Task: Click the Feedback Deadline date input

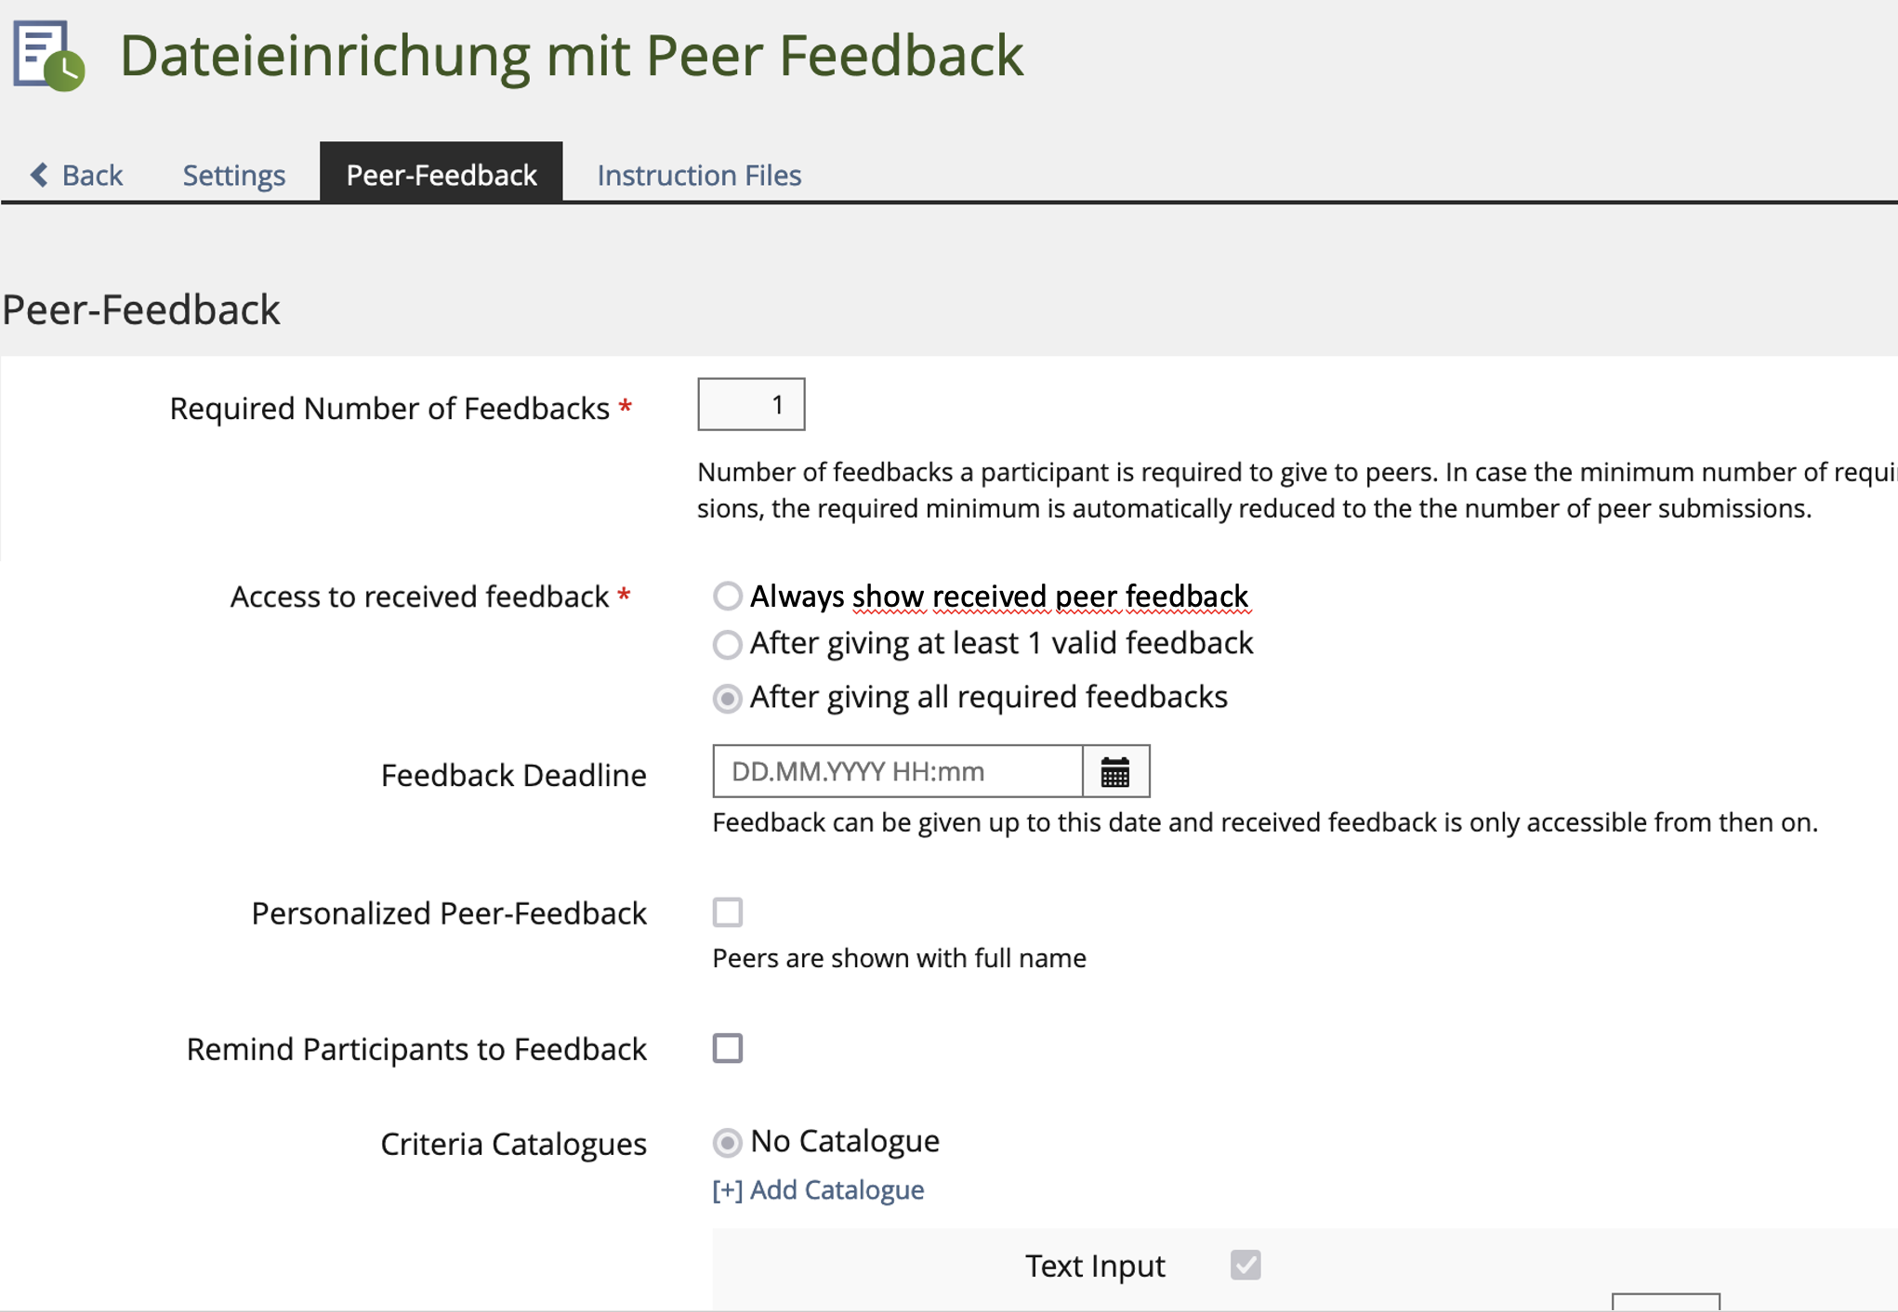Action: coord(897,772)
